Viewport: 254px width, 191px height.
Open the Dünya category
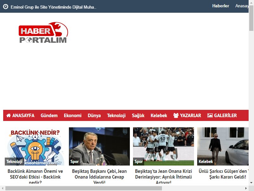[94, 116]
